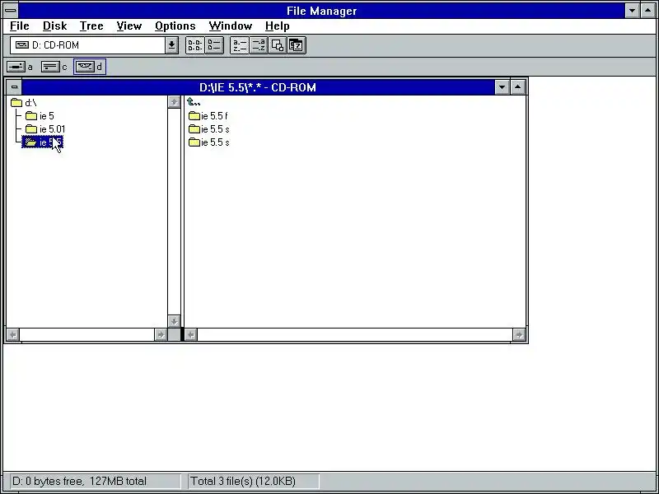Switch to floppy drive a
The height and width of the screenshot is (494, 659).
20,67
